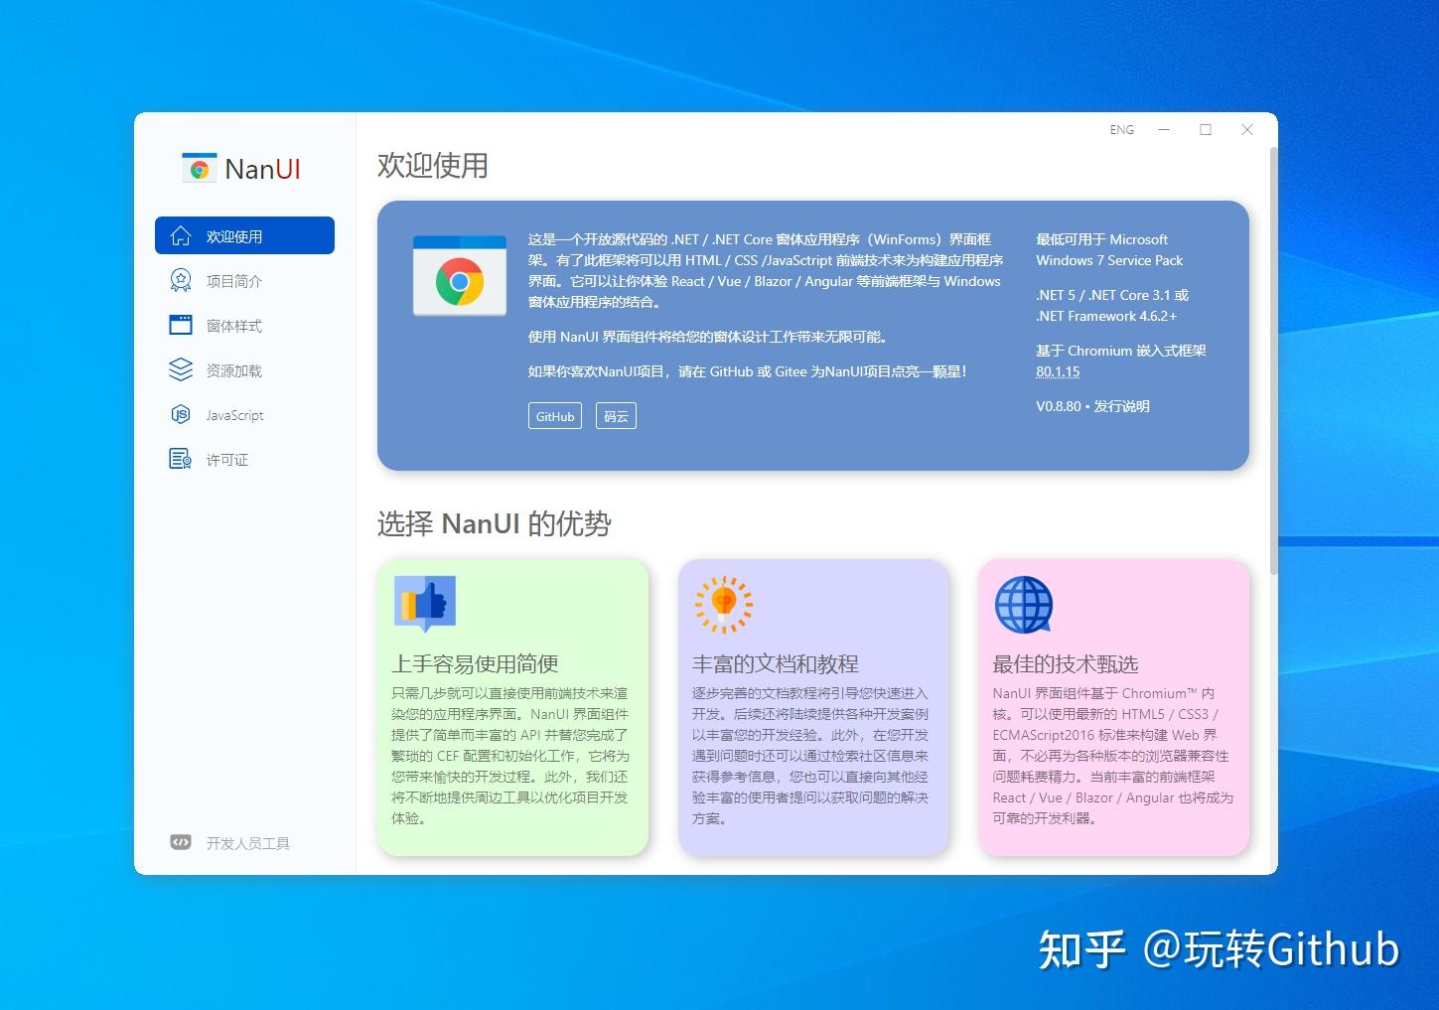Open the 资源加载 page
1439x1010 pixels.
pyautogui.click(x=232, y=369)
